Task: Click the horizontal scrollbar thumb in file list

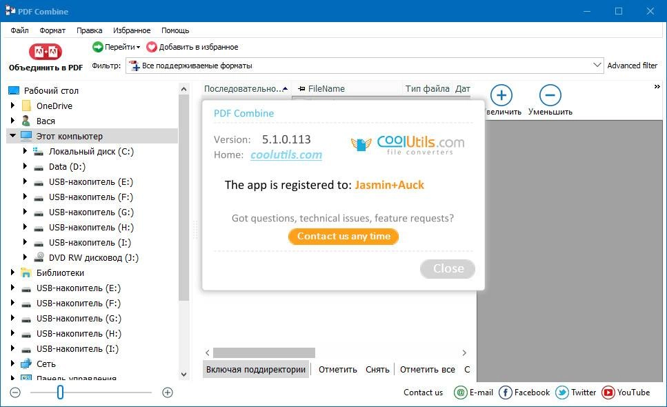Action: pos(264,353)
